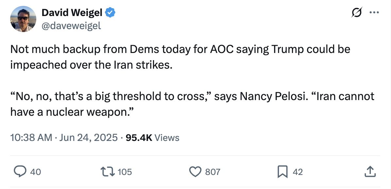This screenshot has height=189, width=391.
Task: Click the Grok explain icon
Action: 357,13
